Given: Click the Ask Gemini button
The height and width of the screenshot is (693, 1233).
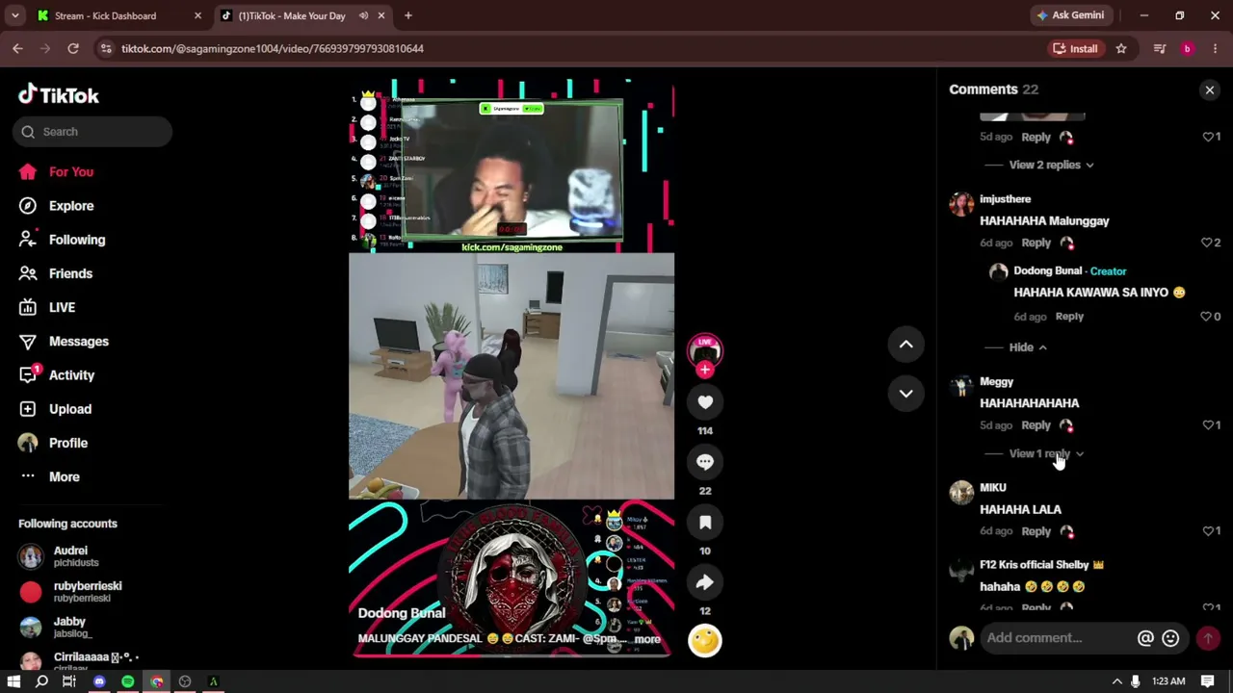Looking at the screenshot, I should (1070, 15).
